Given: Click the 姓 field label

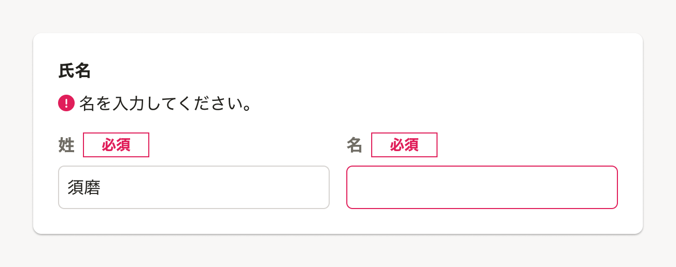Looking at the screenshot, I should click(66, 145).
